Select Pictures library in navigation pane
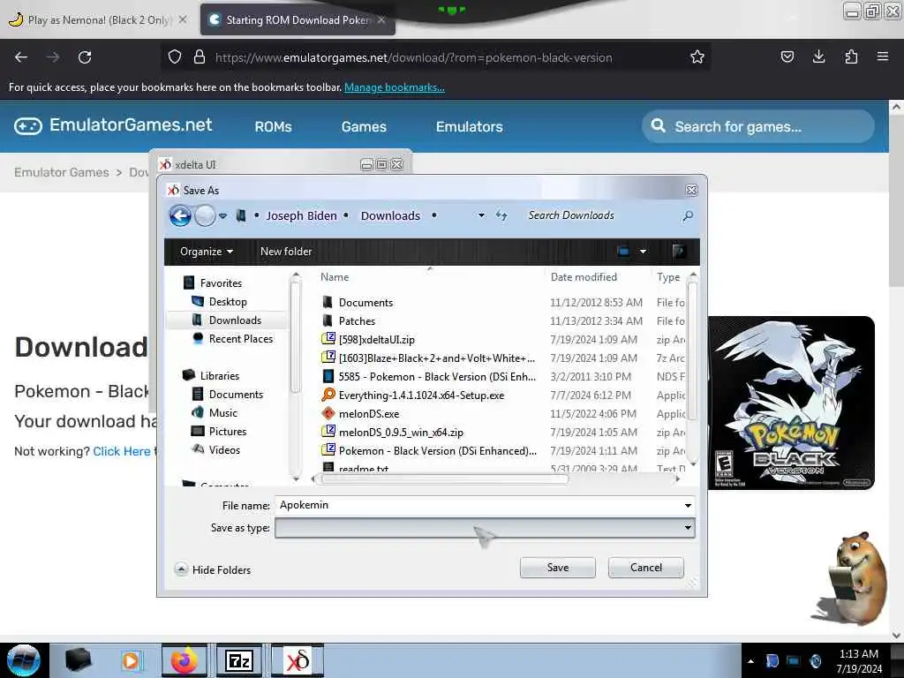Image resolution: width=904 pixels, height=678 pixels. tap(219, 431)
